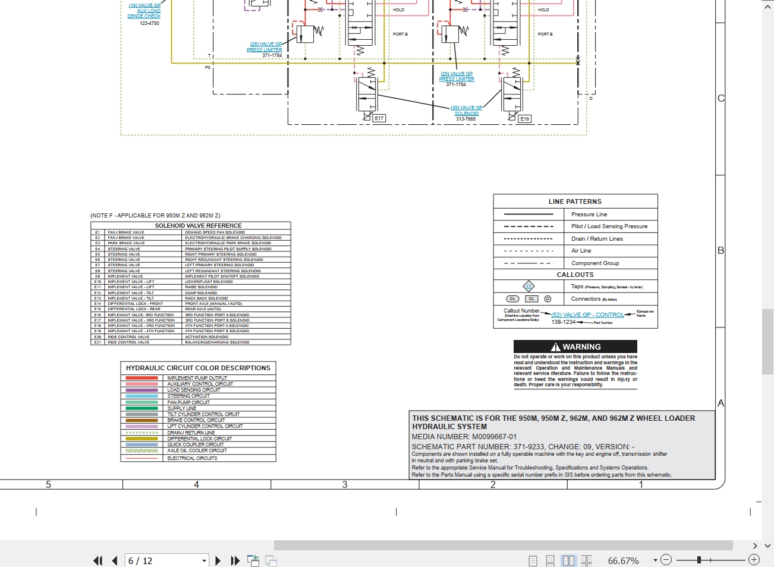Click the next view icon
774x567 pixels.
271,560
